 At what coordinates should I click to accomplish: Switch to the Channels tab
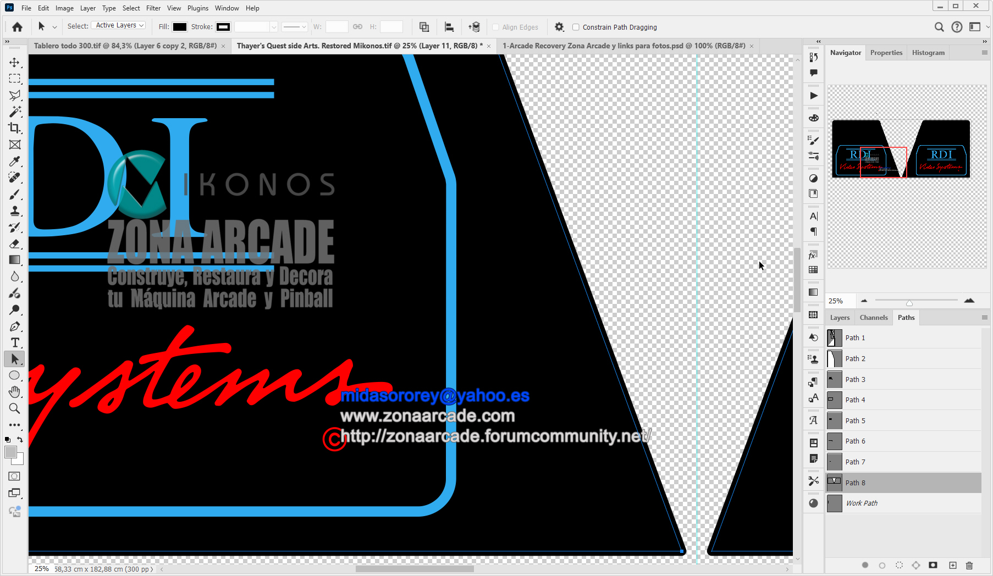[x=874, y=318]
